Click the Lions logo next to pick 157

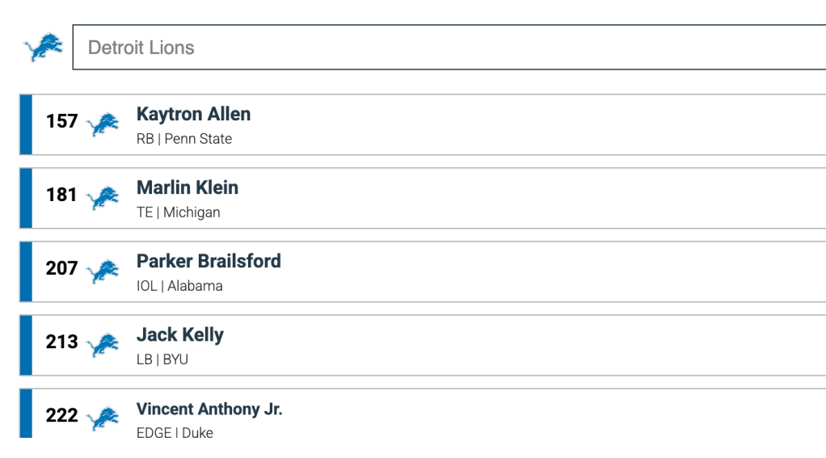click(103, 124)
